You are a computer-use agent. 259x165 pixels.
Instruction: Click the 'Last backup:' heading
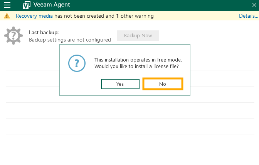pyautogui.click(x=44, y=33)
